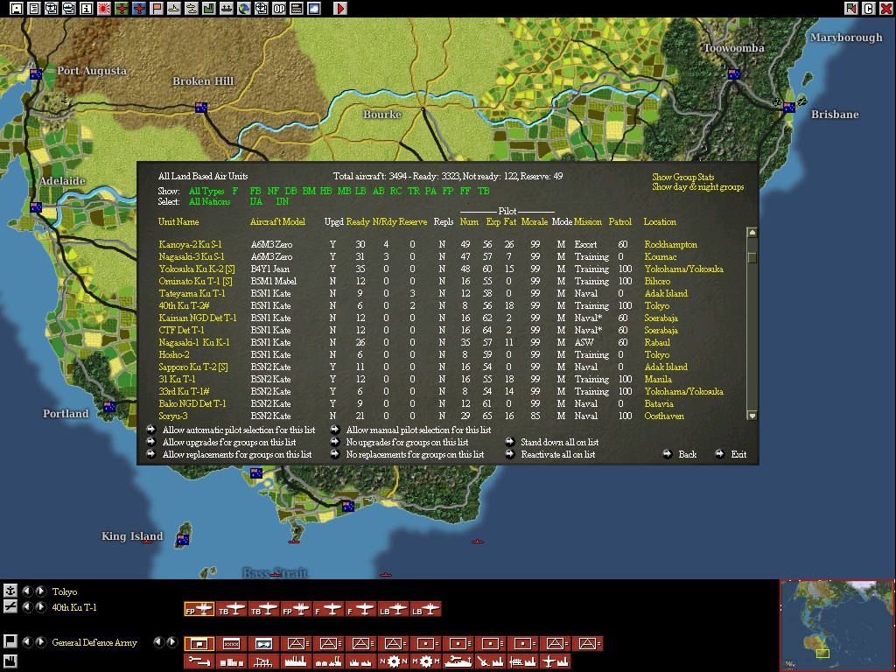Toggle the All Types filter
This screenshot has width=896, height=672.
pos(206,191)
